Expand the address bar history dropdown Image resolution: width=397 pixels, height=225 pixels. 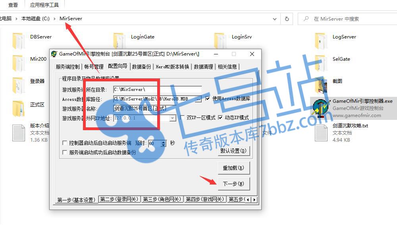click(x=275, y=19)
